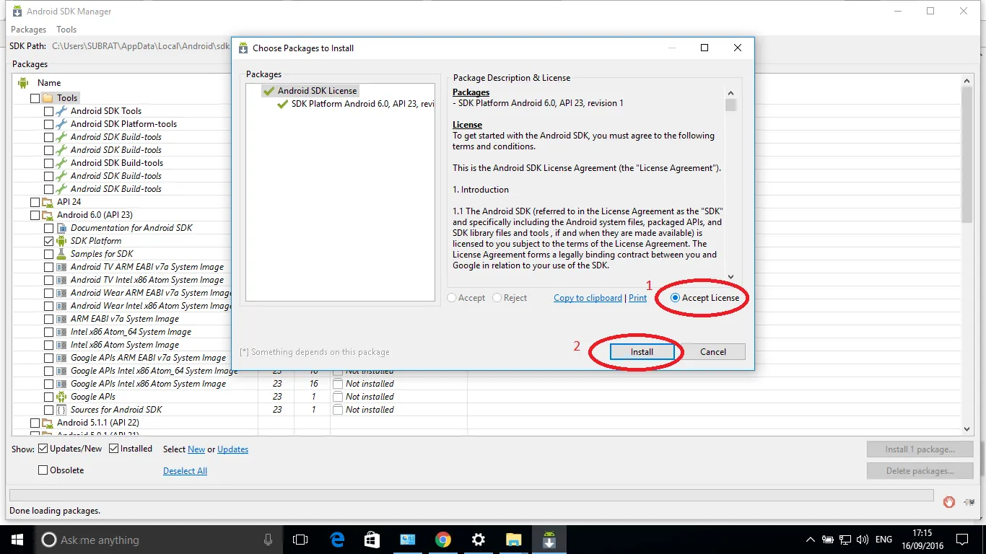986x554 pixels.
Task: Click the folder icon next to Tools
Action: coord(48,98)
